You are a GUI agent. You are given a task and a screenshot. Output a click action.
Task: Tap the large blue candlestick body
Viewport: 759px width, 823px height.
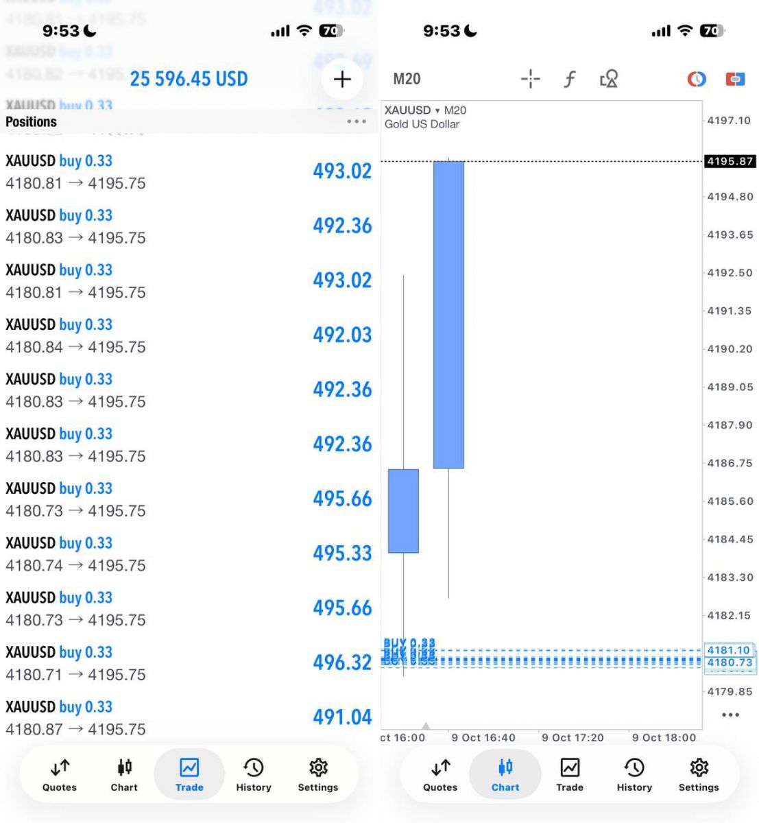pyautogui.click(x=448, y=315)
